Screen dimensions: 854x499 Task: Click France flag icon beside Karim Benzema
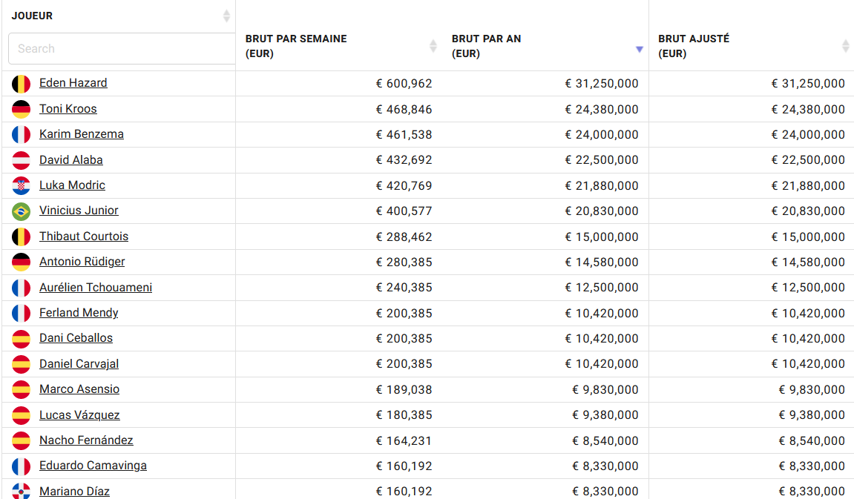click(x=22, y=134)
